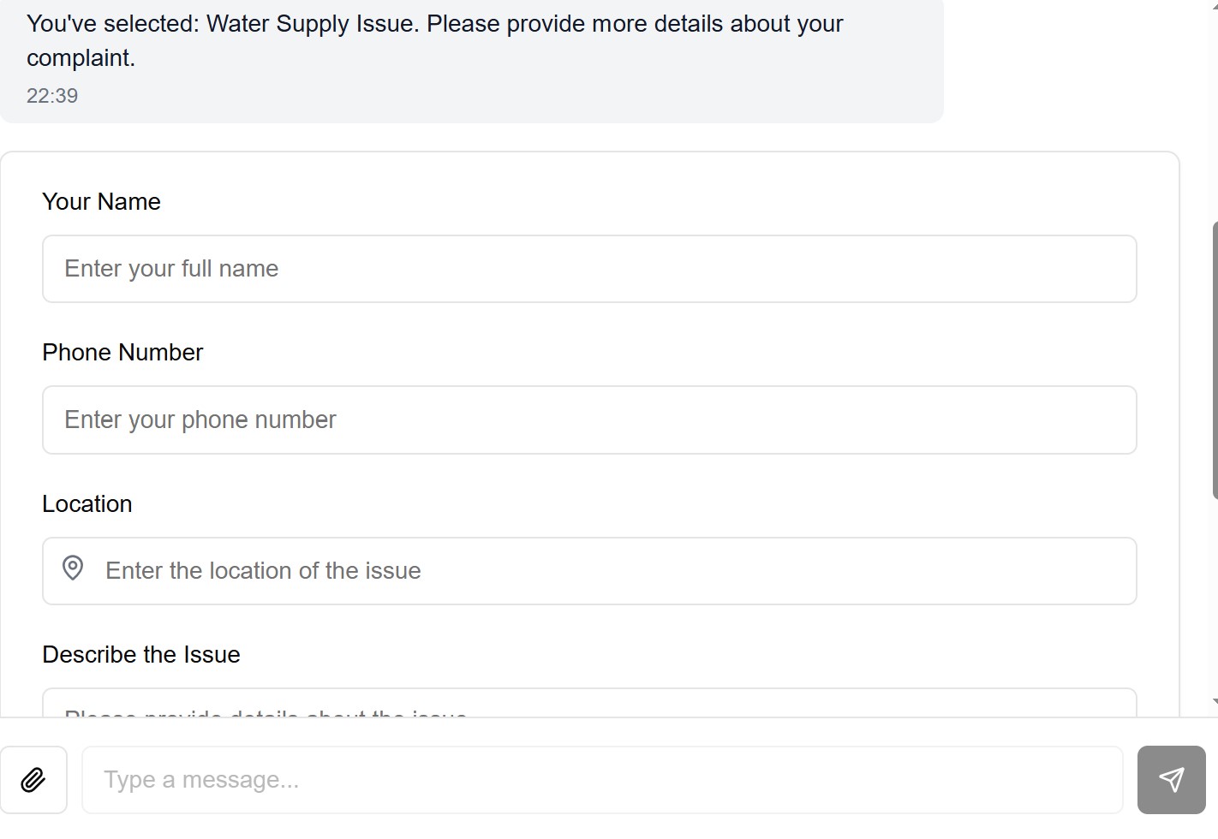Click the partly visible issue description text area
The width and height of the screenshot is (1218, 839).
pos(589,703)
